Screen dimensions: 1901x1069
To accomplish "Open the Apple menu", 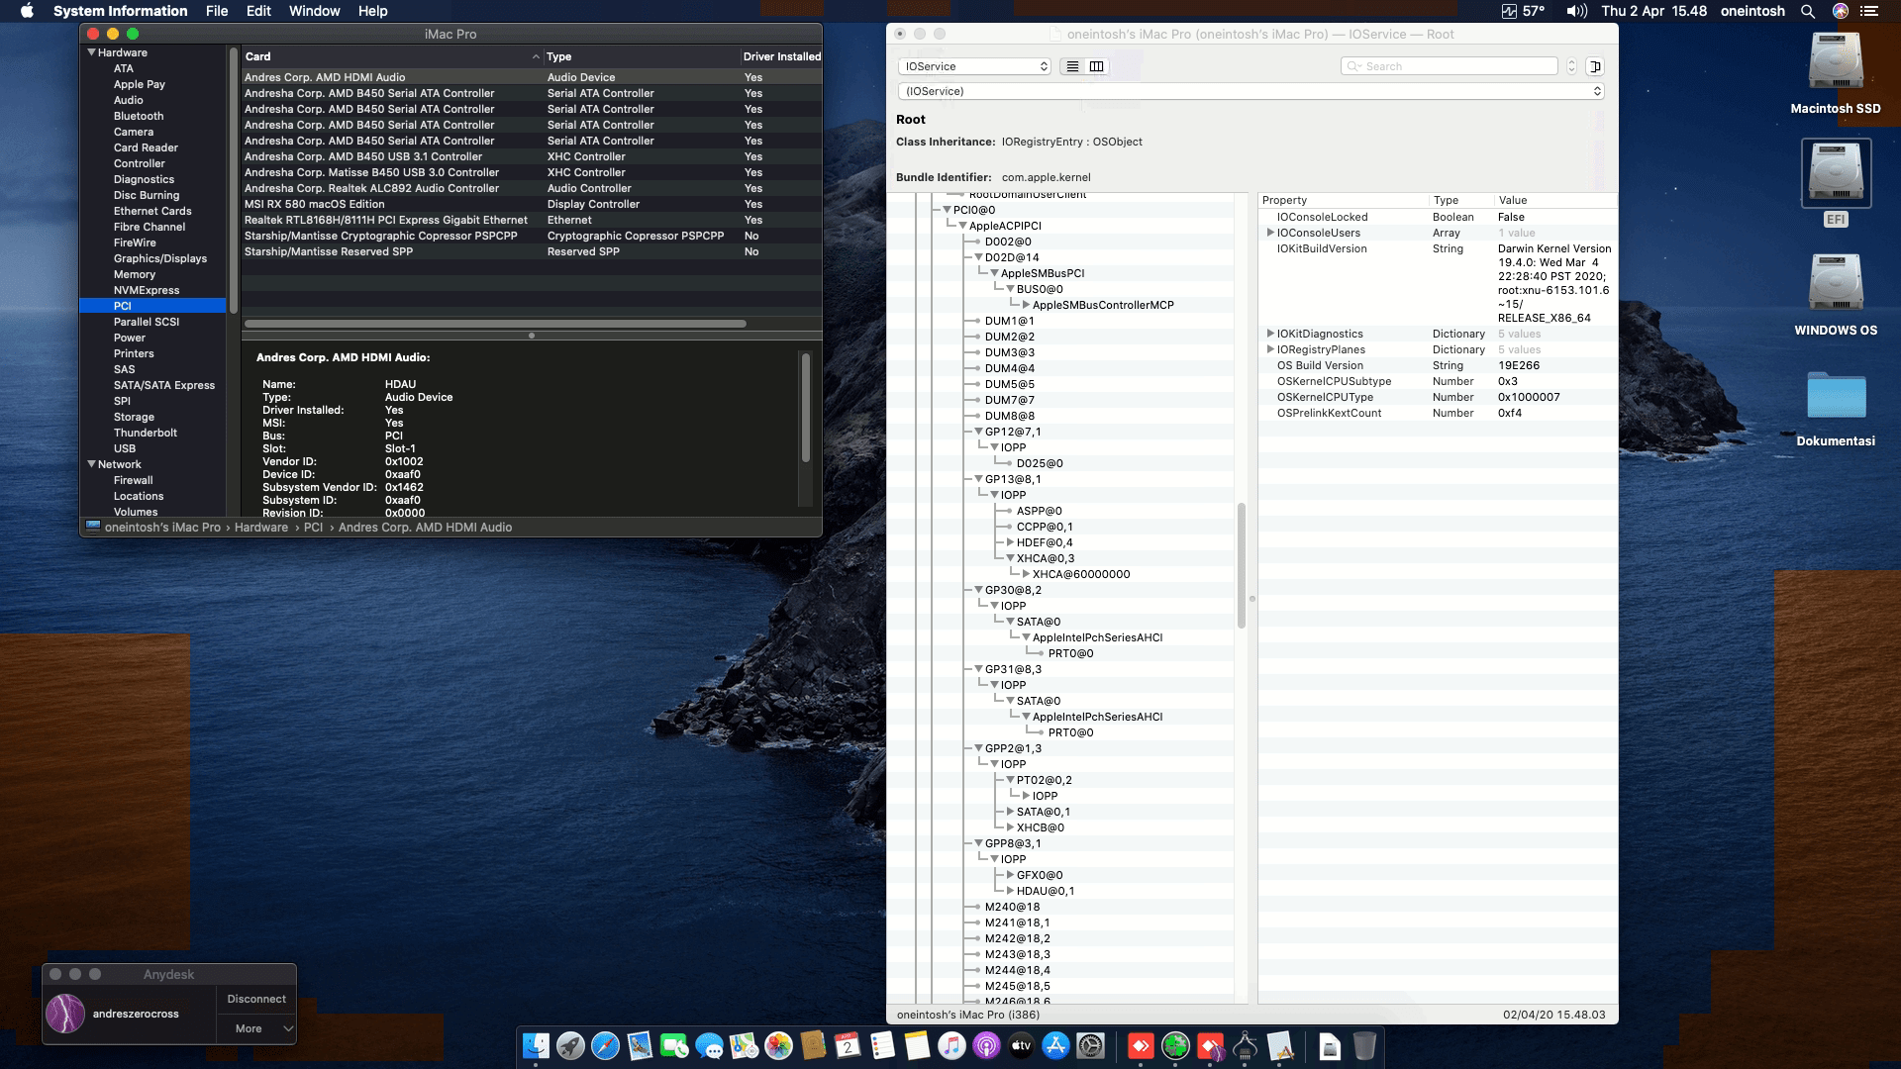I will tap(27, 11).
